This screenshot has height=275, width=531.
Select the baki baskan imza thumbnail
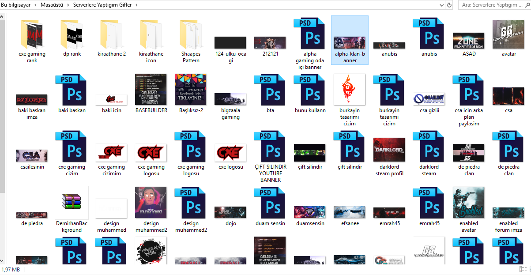click(x=32, y=100)
